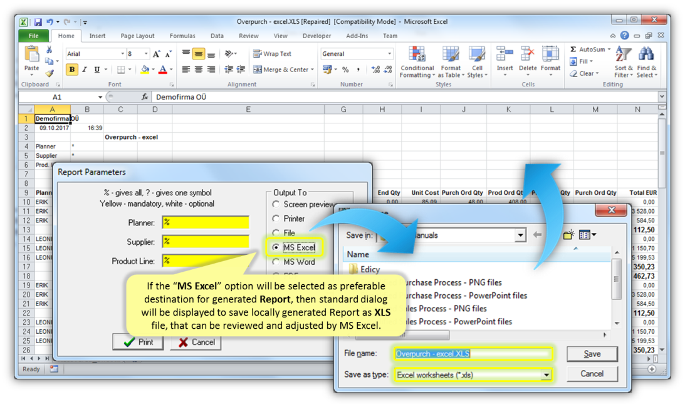Click the Clear button in Editing group

coord(584,73)
